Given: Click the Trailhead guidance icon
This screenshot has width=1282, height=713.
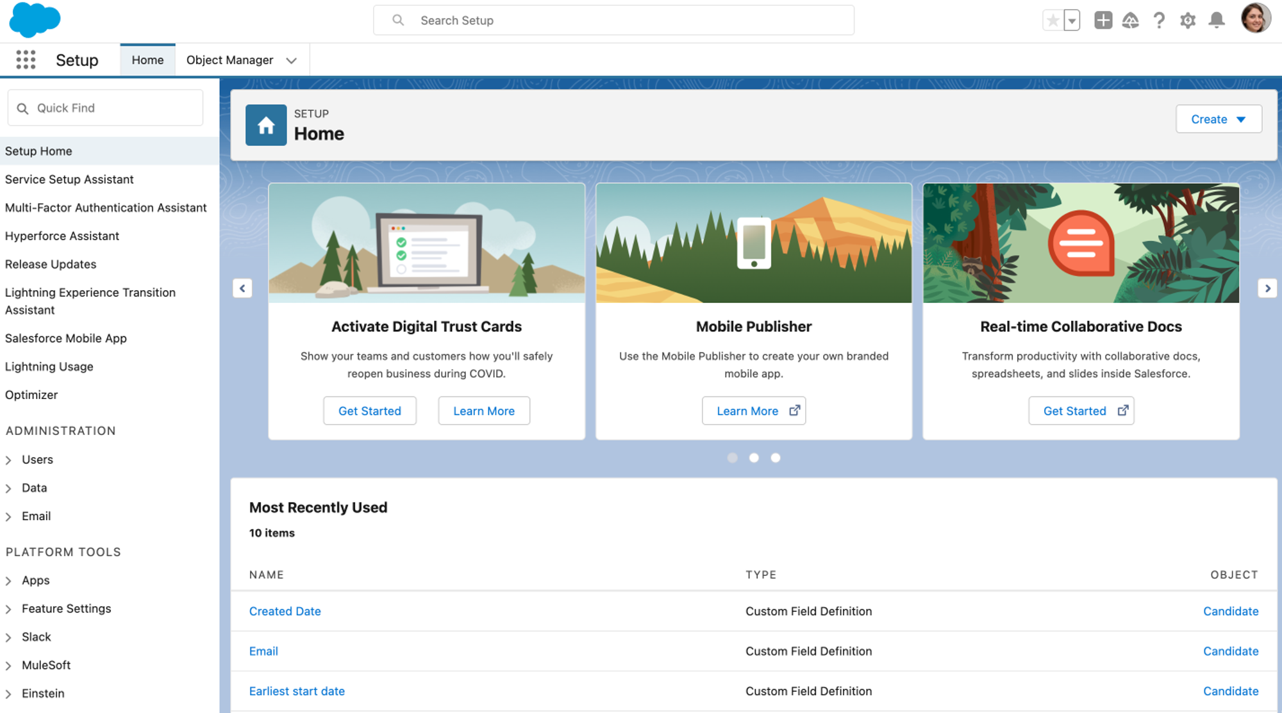Looking at the screenshot, I should click(1131, 20).
